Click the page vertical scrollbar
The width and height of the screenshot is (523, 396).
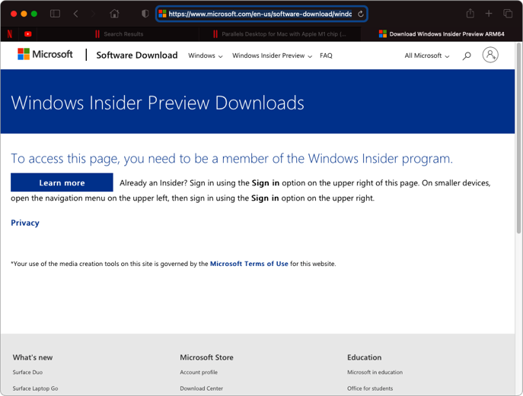(518, 138)
